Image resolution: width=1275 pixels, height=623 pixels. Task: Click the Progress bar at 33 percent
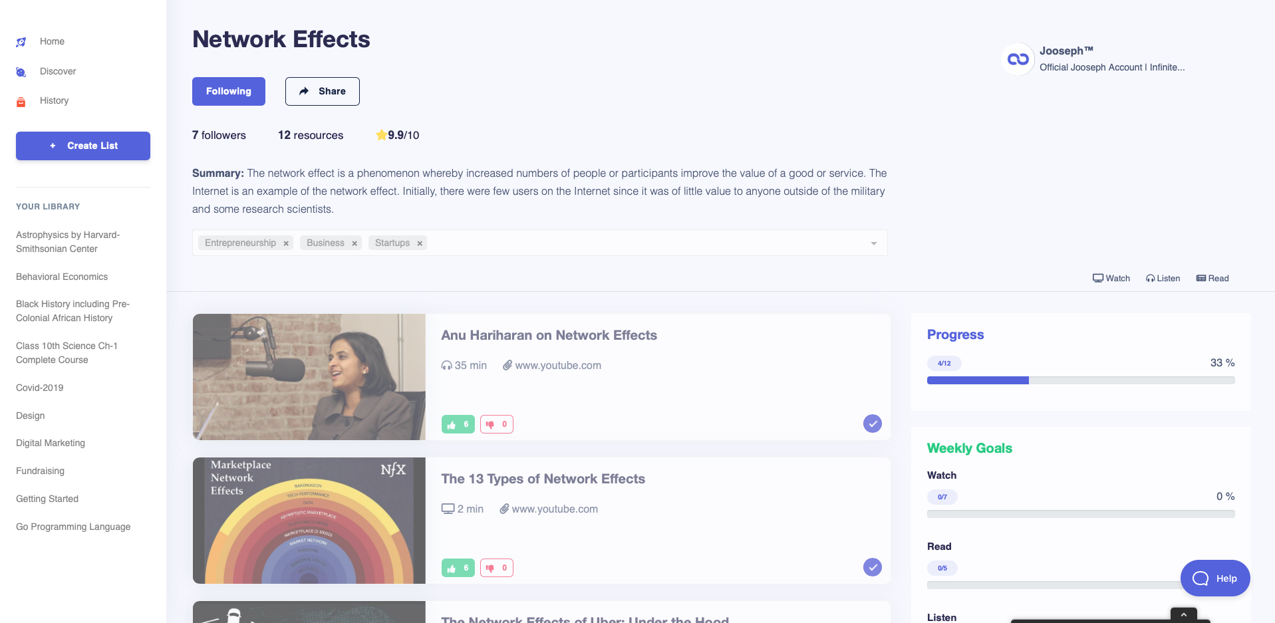click(x=1080, y=380)
